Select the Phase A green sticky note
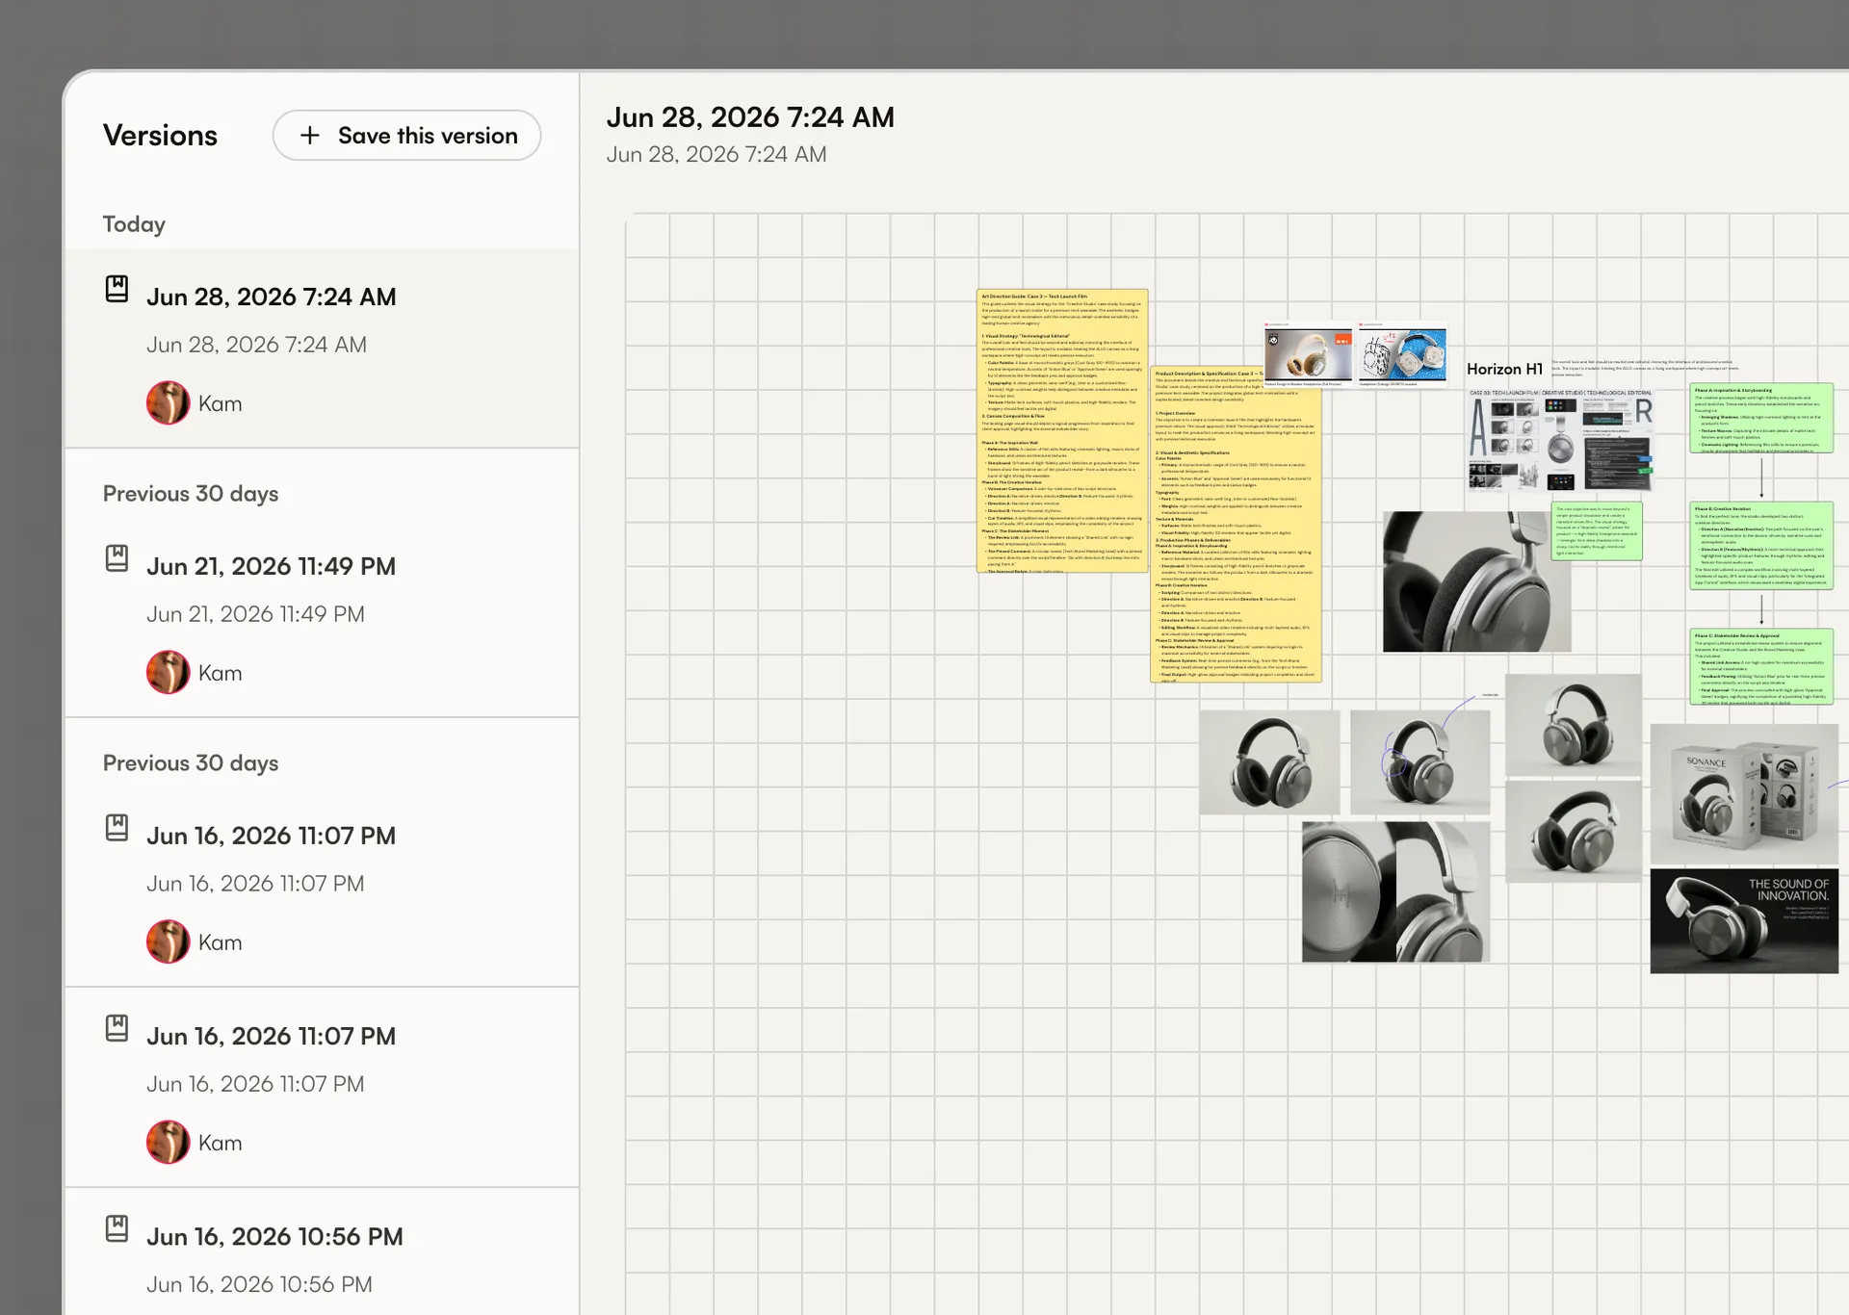This screenshot has height=1315, width=1849. coord(1761,418)
